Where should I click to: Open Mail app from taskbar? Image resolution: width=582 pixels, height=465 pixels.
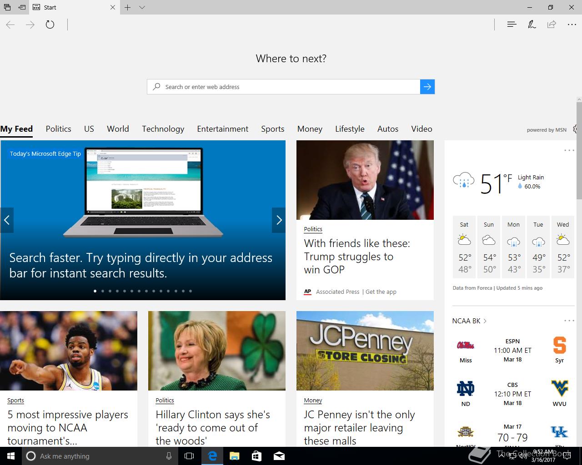279,456
